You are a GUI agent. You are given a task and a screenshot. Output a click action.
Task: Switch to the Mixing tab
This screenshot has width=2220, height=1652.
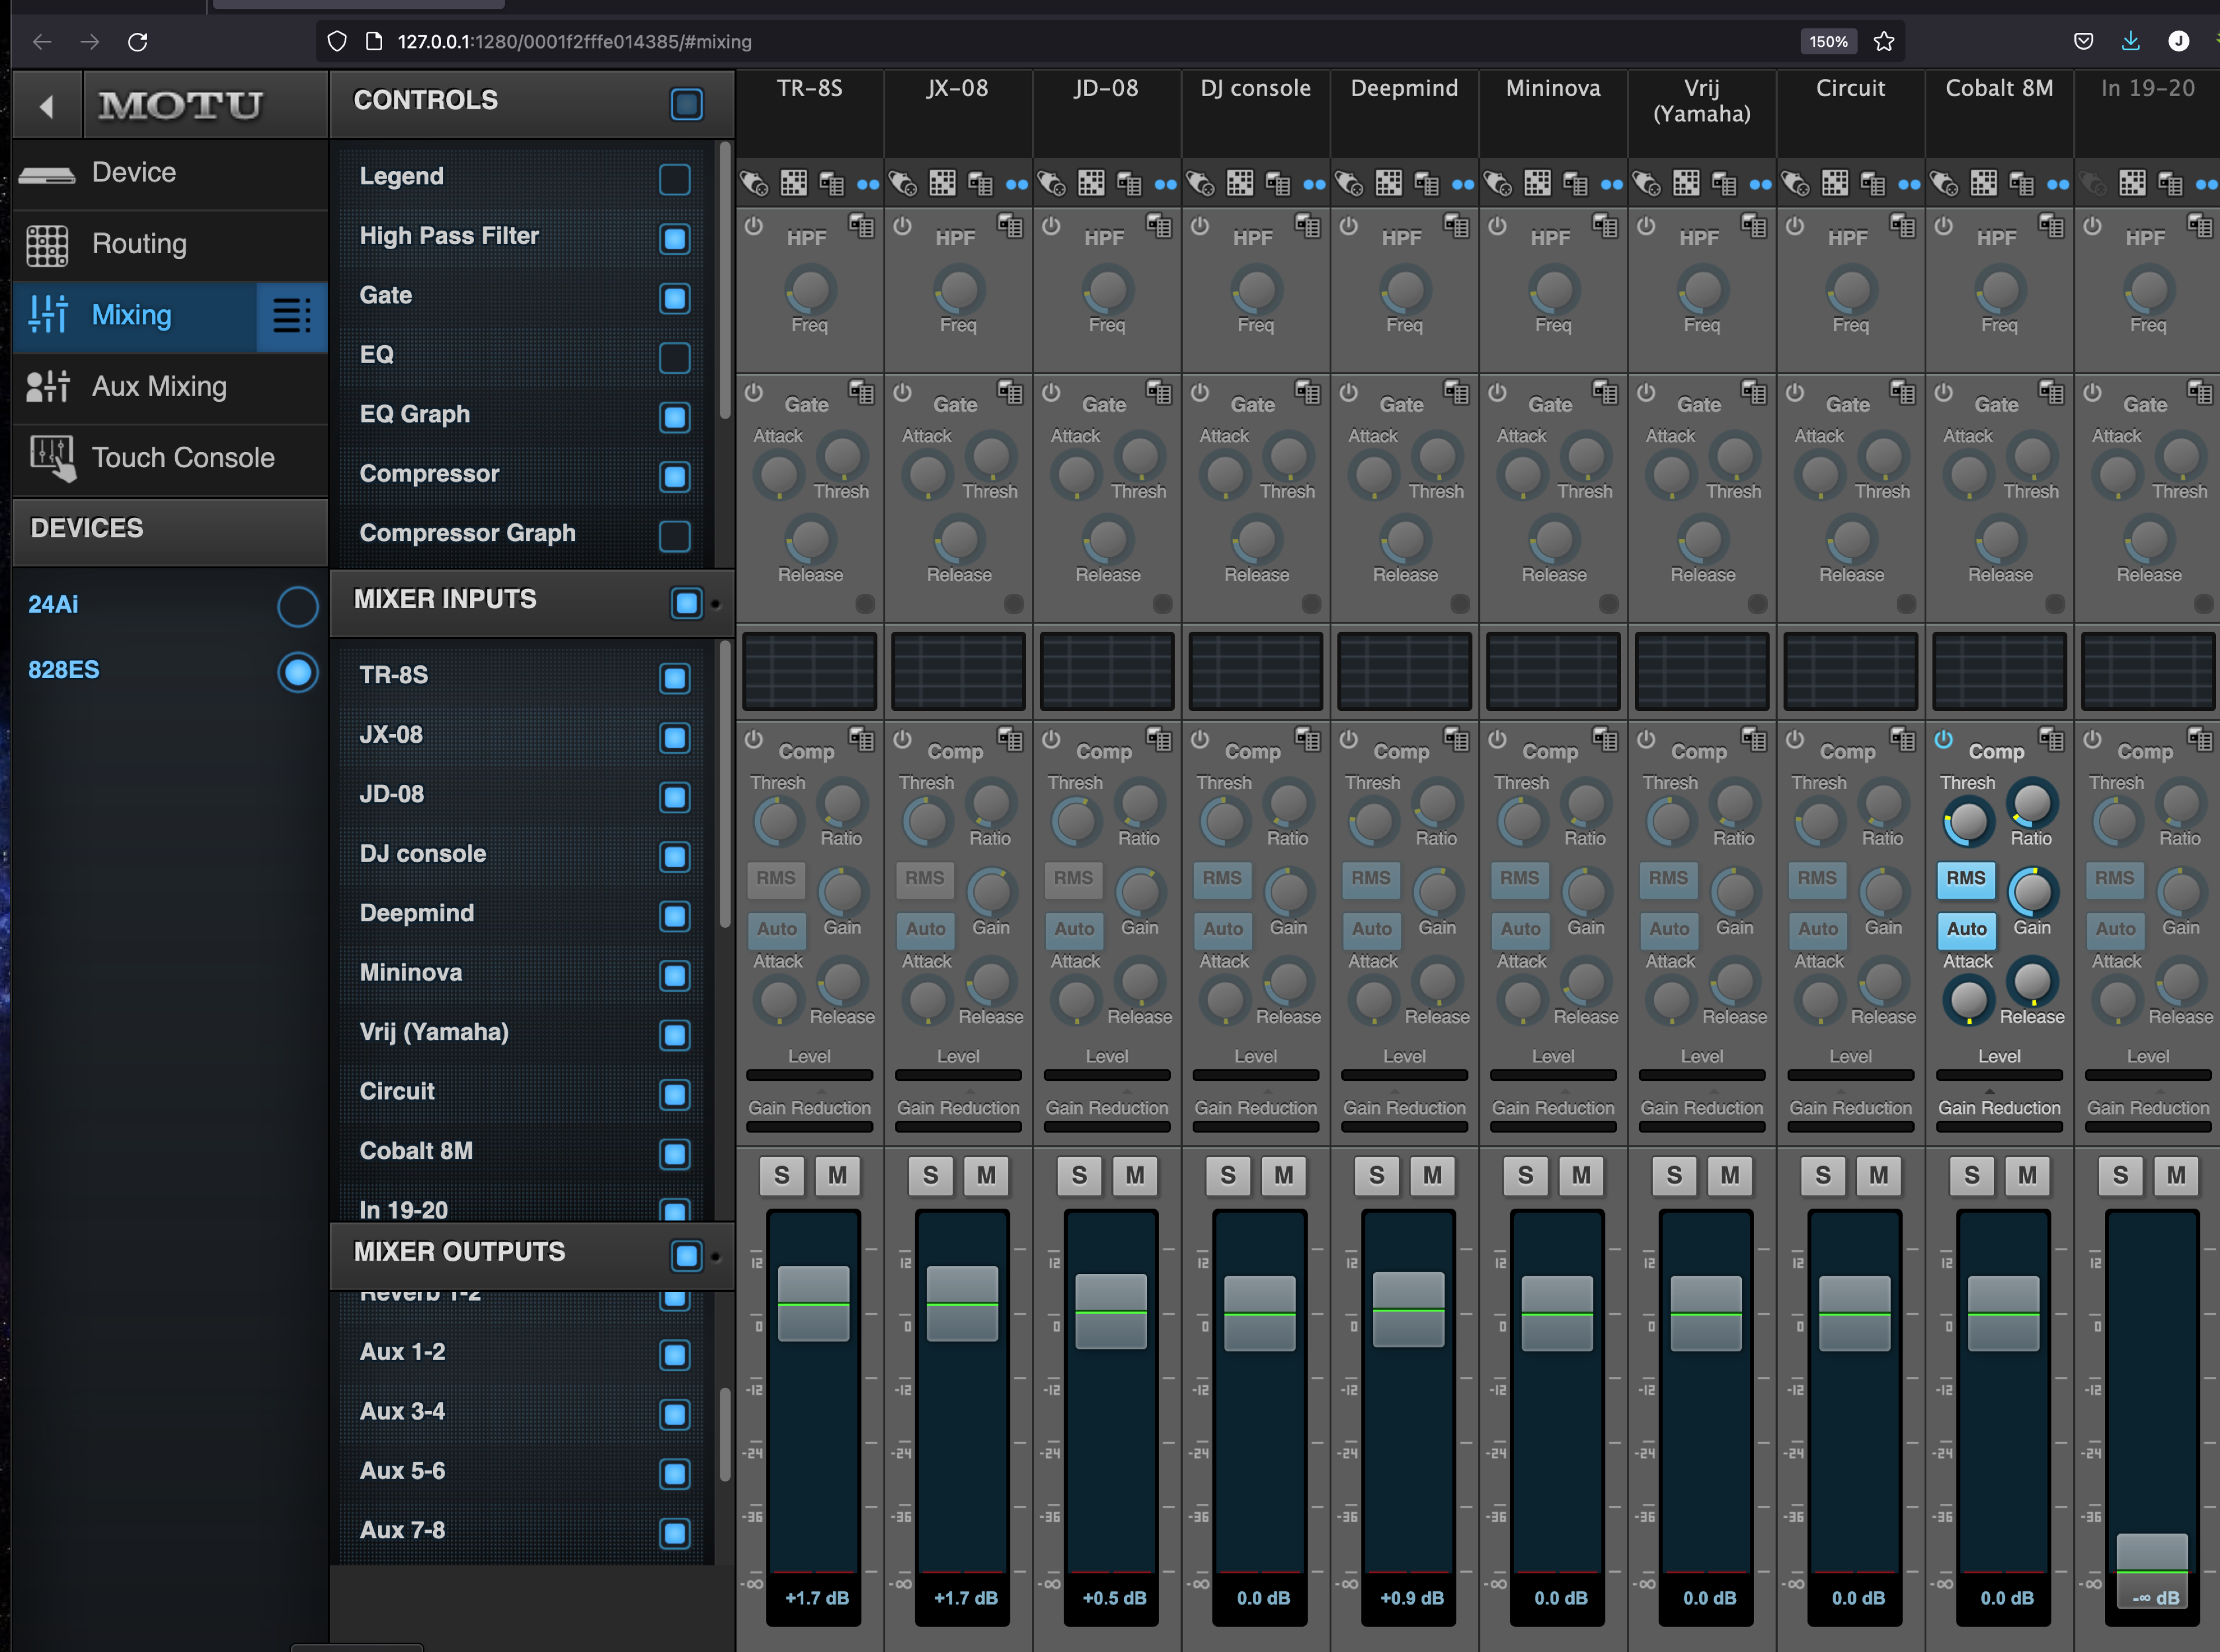(x=135, y=316)
